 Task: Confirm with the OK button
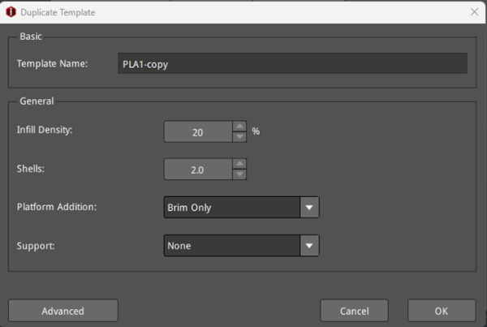(x=441, y=310)
